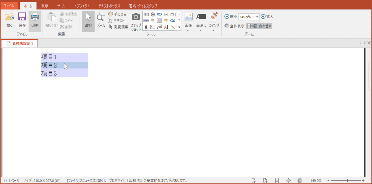The height and width of the screenshot is (184, 372).
Task: Switch to the ツール ribbon tab
Action: (x=61, y=6)
